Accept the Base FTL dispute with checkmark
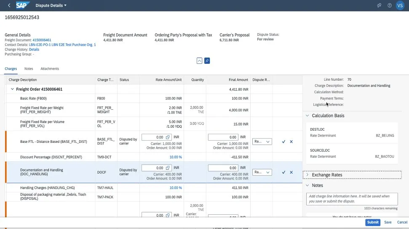The image size is (409, 229). coord(283,142)
